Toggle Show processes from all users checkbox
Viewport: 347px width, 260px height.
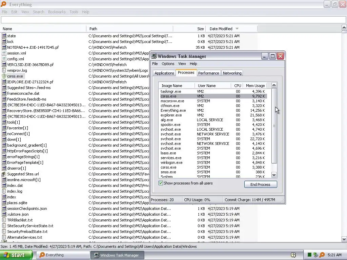[x=161, y=183]
